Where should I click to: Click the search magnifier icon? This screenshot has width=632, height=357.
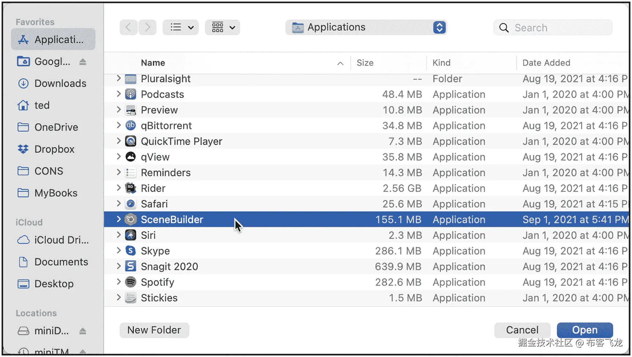point(504,28)
